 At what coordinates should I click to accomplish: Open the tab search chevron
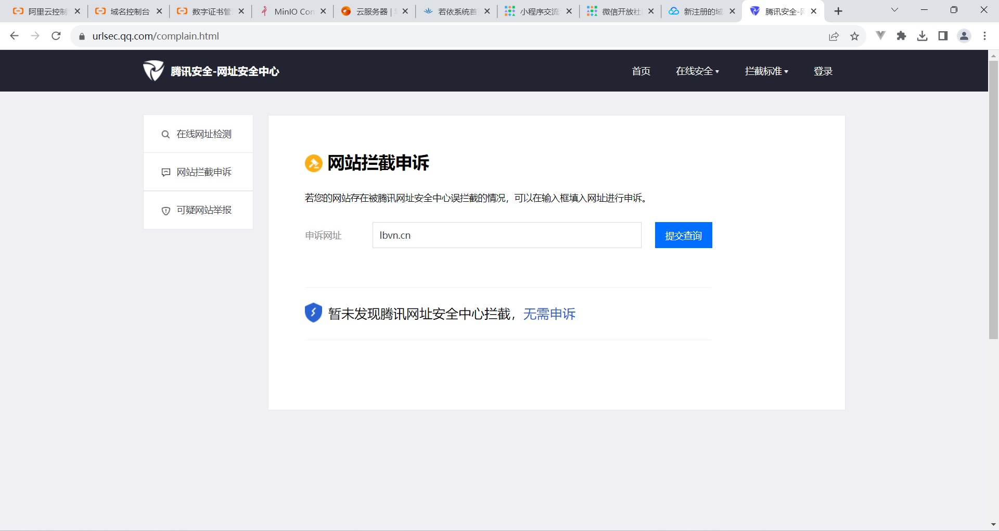(x=894, y=10)
